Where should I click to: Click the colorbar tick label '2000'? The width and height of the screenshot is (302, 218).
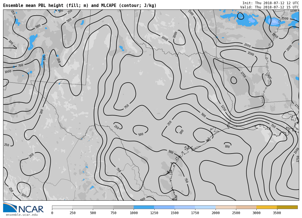click(x=216, y=213)
